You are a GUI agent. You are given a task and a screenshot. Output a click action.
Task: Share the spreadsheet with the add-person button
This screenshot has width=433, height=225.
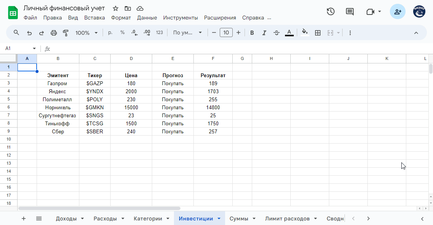point(398,11)
